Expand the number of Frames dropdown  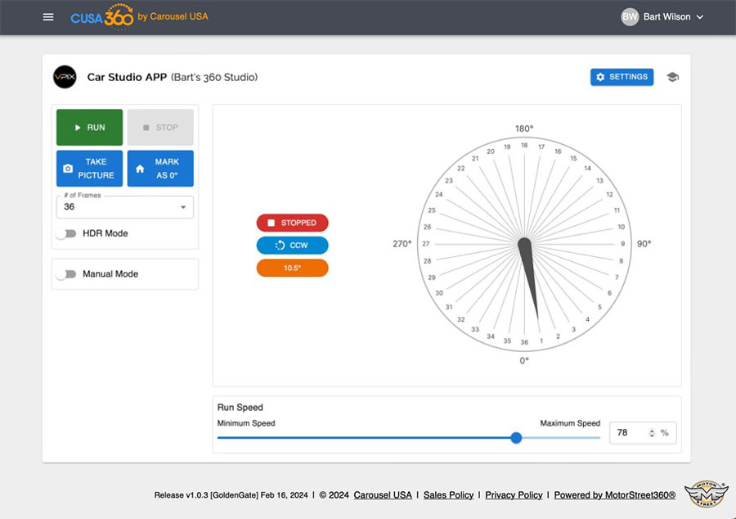[x=125, y=207]
